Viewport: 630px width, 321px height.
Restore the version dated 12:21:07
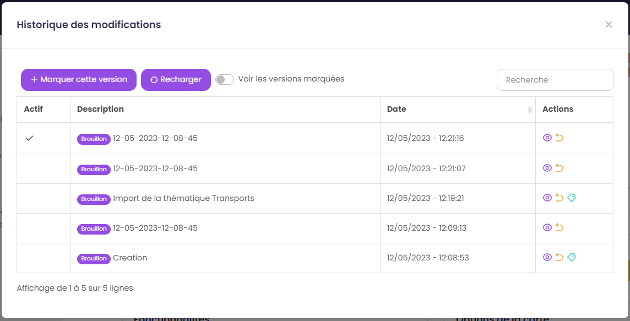point(560,168)
